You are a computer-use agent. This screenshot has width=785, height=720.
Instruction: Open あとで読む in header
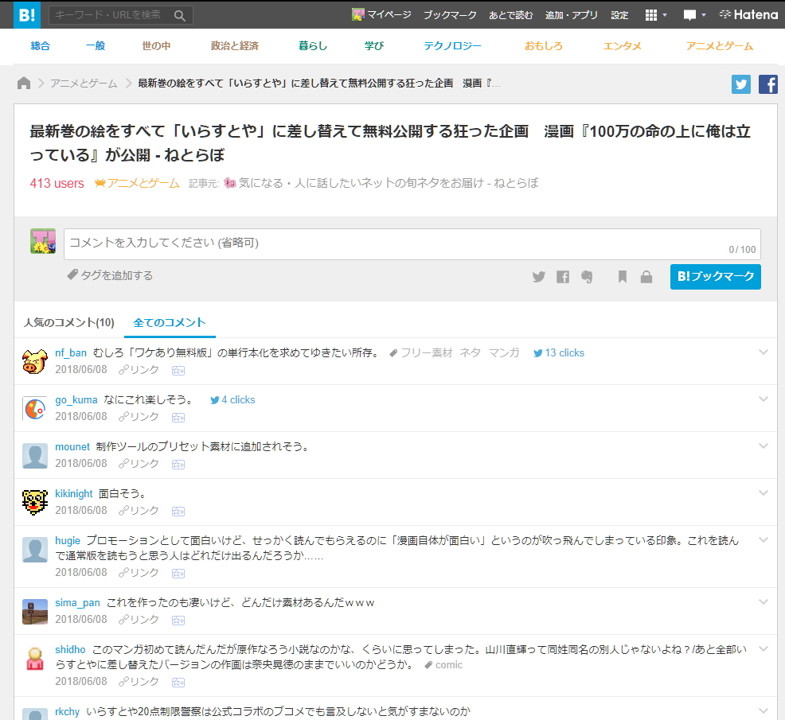(x=511, y=15)
